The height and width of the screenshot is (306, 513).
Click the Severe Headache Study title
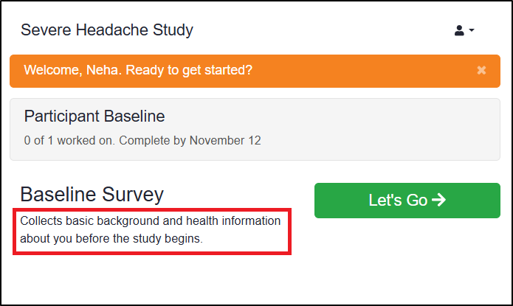pyautogui.click(x=107, y=30)
